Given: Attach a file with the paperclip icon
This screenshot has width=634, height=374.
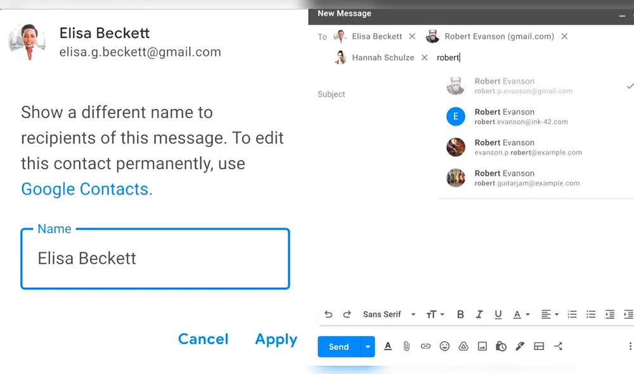Looking at the screenshot, I should click(x=406, y=346).
